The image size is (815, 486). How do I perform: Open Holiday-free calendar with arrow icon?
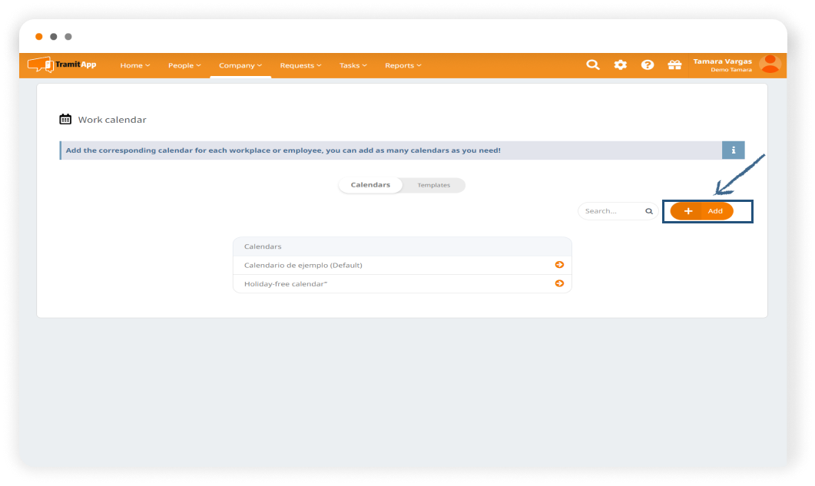click(559, 283)
